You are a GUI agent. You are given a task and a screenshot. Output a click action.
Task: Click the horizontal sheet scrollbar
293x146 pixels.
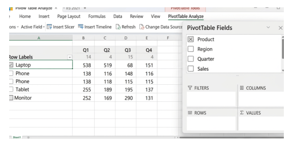[231, 138]
